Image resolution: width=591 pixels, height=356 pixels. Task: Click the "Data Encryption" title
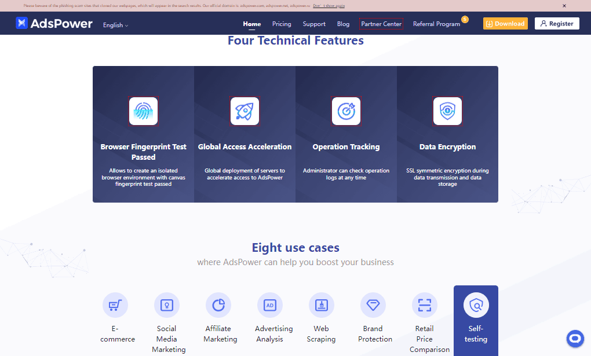(x=447, y=147)
